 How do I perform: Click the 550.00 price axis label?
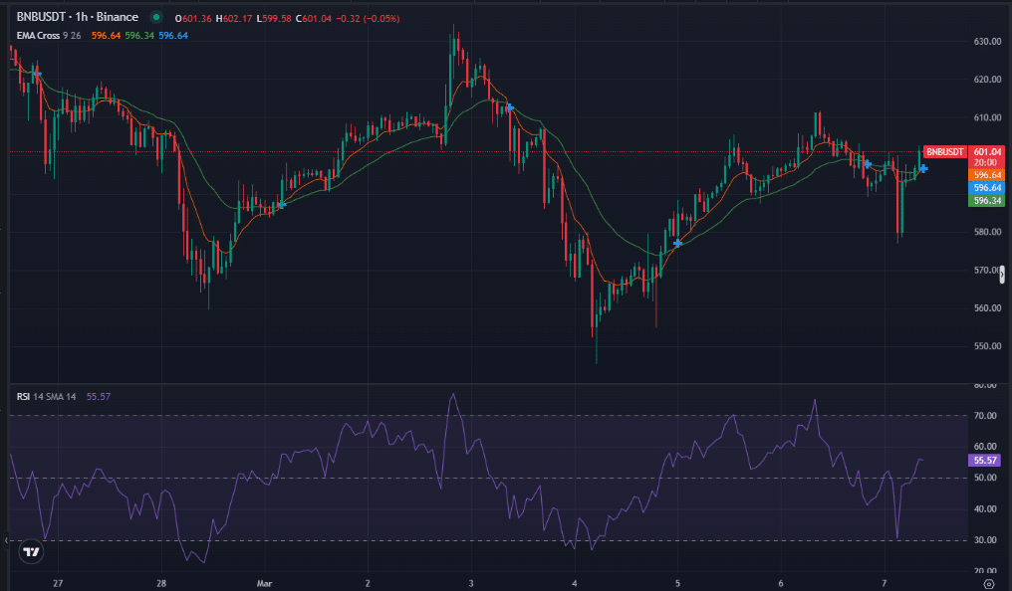(987, 346)
